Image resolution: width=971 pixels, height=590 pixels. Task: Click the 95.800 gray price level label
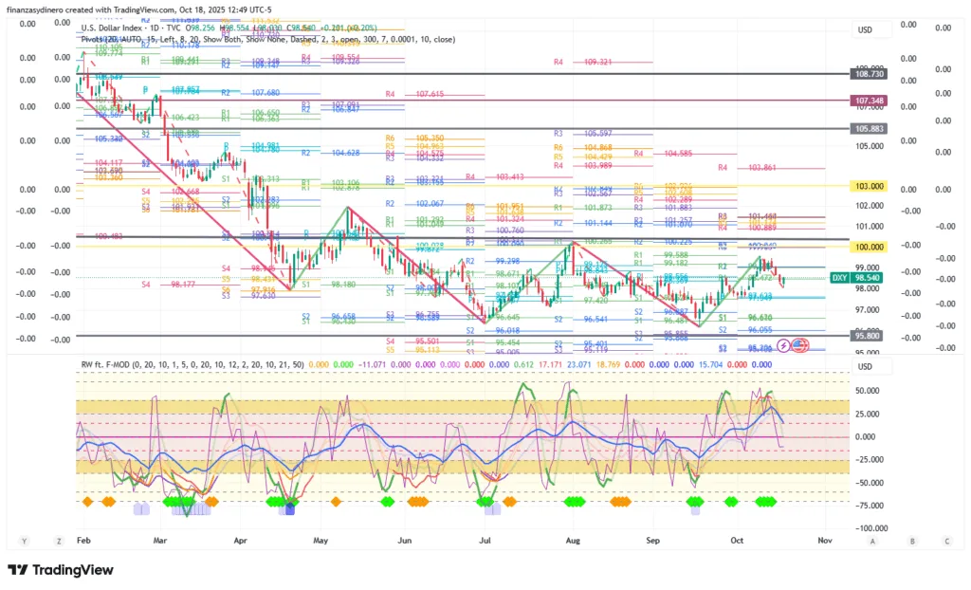click(869, 335)
